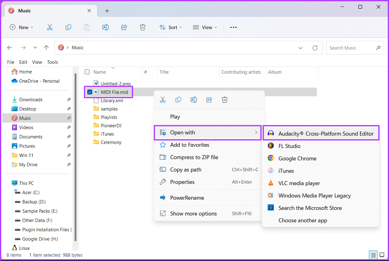Viewport: 389px width, 261px height.
Task: Choose Search the Microsoft Store
Action: pyautogui.click(x=321, y=208)
